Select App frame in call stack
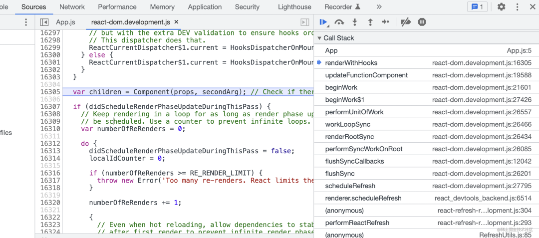Image resolution: width=539 pixels, height=238 pixels. tap(426, 50)
